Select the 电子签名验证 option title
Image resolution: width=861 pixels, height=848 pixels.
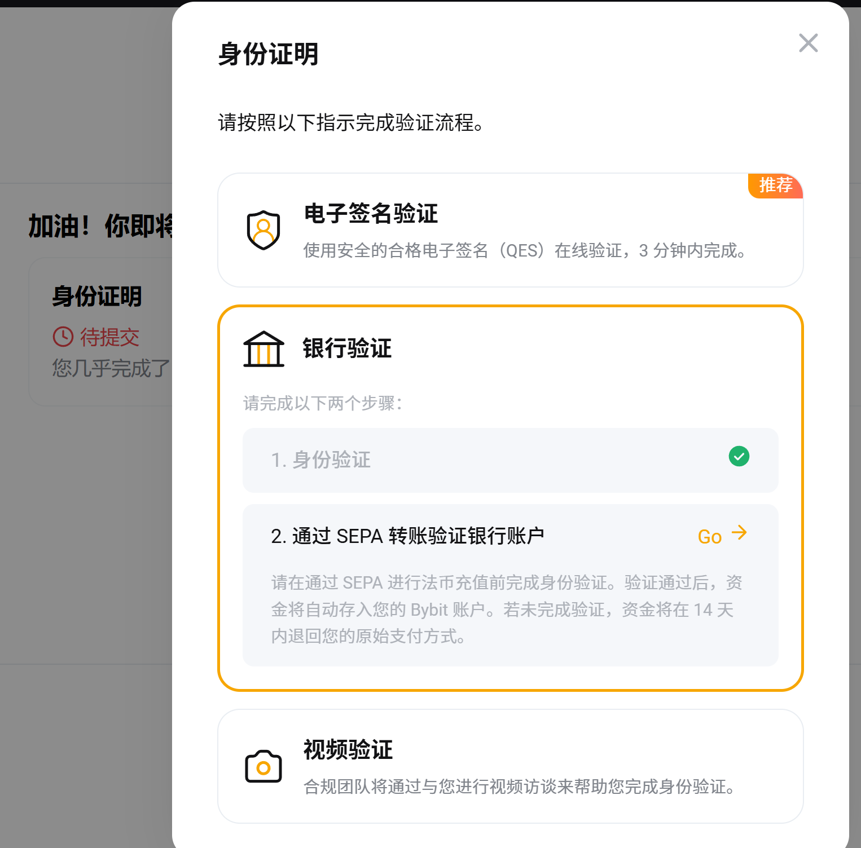tap(371, 214)
